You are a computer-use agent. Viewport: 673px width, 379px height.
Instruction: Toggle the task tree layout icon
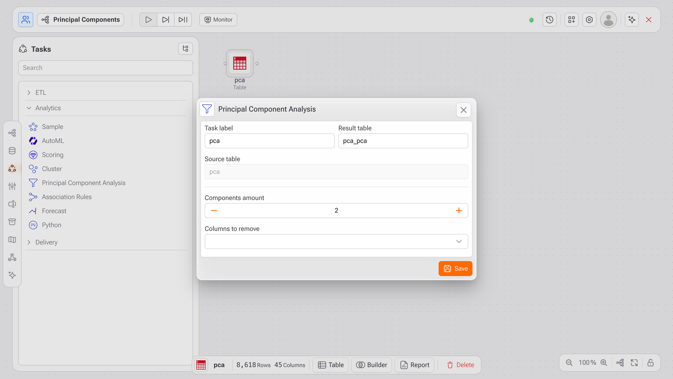185,49
